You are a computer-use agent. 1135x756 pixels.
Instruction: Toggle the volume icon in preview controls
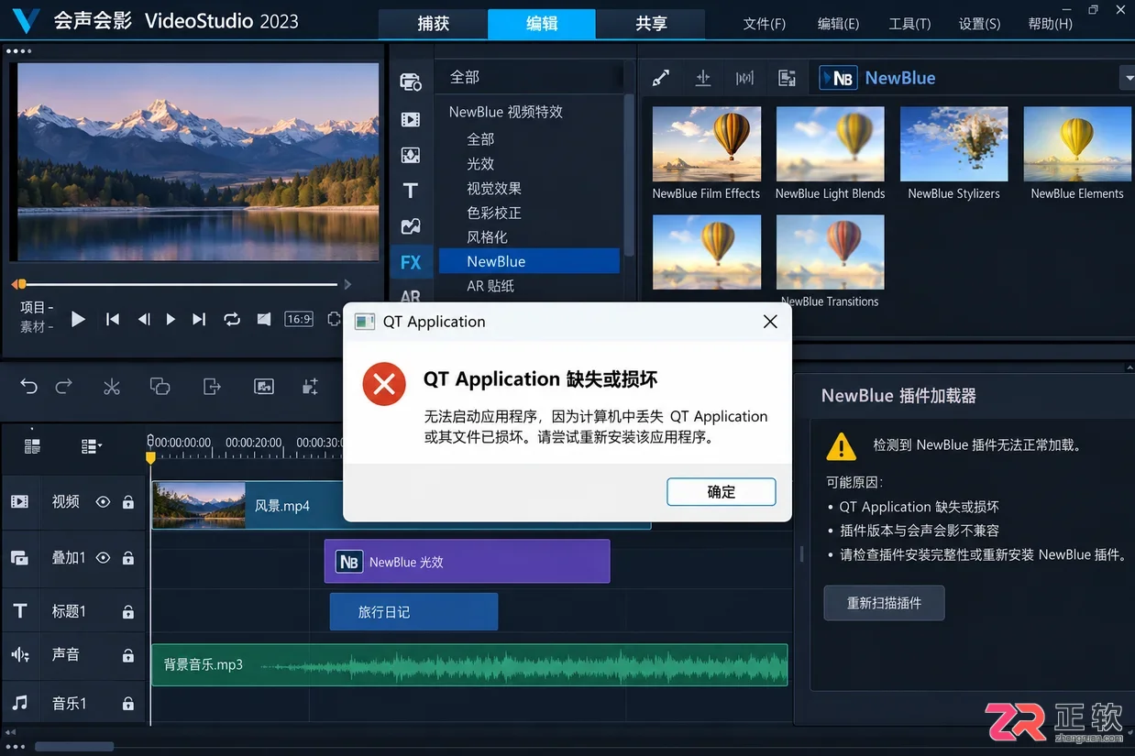pos(264,319)
